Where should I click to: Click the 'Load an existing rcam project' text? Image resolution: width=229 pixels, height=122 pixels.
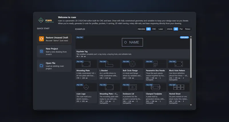coord(55,67)
